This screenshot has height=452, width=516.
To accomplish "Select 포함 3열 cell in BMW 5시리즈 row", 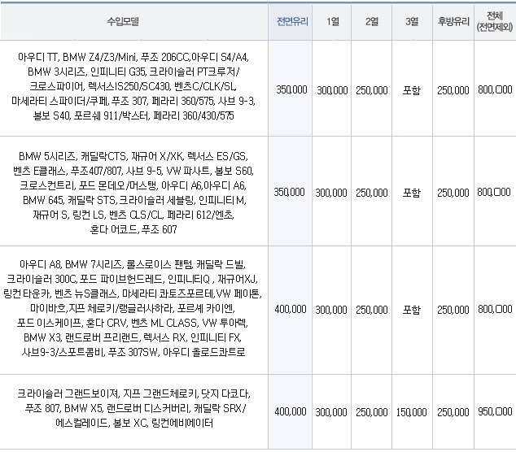I will (412, 193).
